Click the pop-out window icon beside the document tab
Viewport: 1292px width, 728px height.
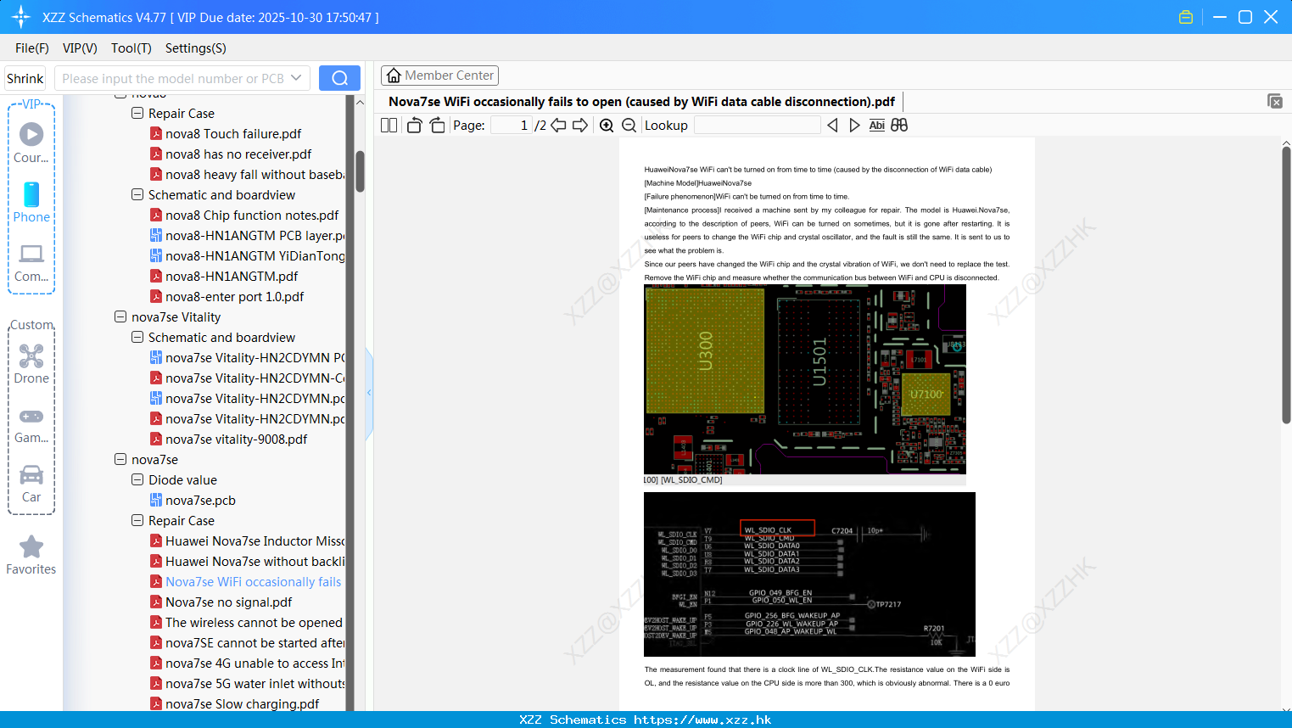pyautogui.click(x=1274, y=101)
